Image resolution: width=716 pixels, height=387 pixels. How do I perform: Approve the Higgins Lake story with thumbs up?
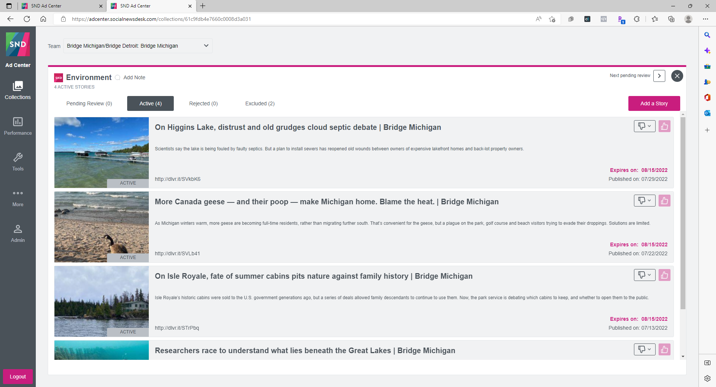pyautogui.click(x=664, y=126)
